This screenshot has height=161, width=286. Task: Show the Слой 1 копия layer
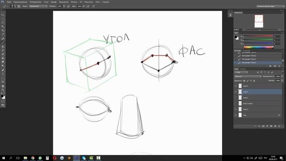click(x=236, y=103)
